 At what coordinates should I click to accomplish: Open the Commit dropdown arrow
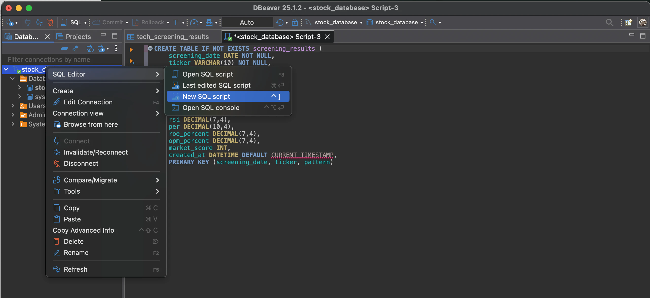(x=127, y=23)
